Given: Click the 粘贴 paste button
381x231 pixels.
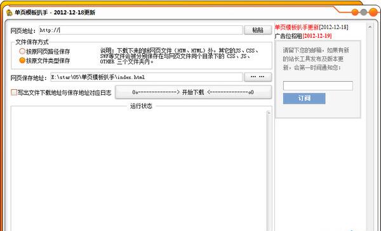Looking at the screenshot, I should pyautogui.click(x=258, y=30).
